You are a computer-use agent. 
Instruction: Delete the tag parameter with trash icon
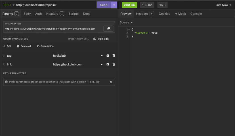(114, 56)
